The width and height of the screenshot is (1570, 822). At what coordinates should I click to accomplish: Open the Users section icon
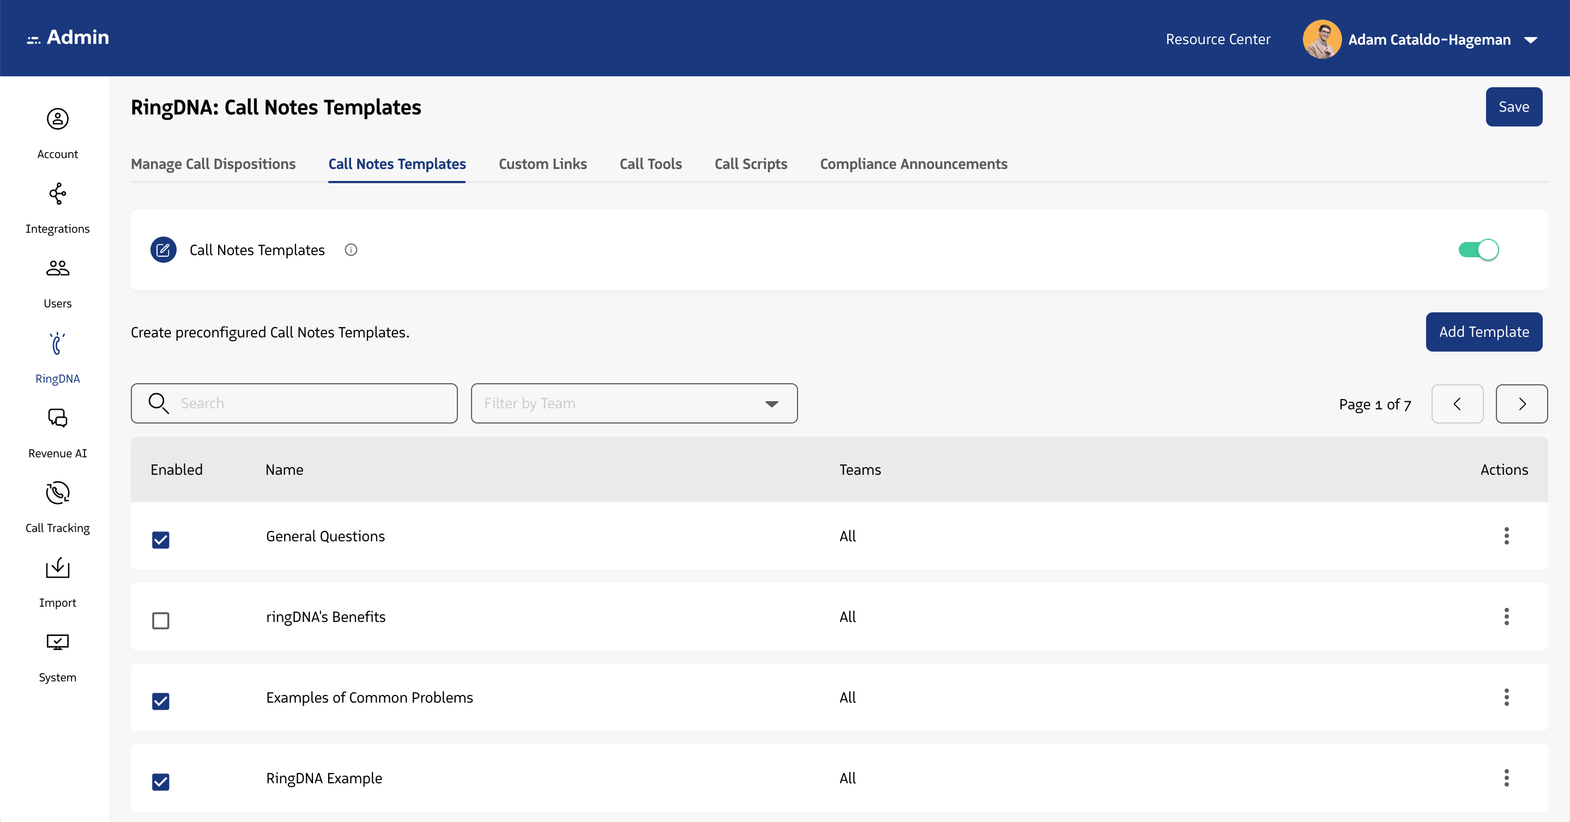57,268
